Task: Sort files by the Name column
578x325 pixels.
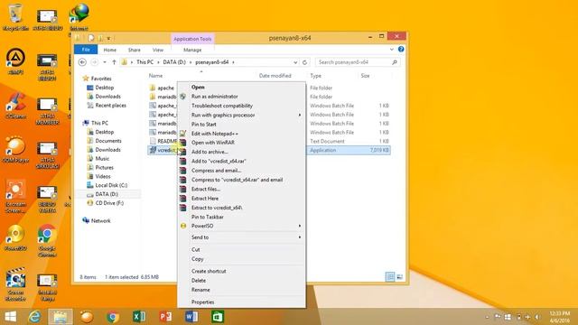Action: pyautogui.click(x=155, y=76)
